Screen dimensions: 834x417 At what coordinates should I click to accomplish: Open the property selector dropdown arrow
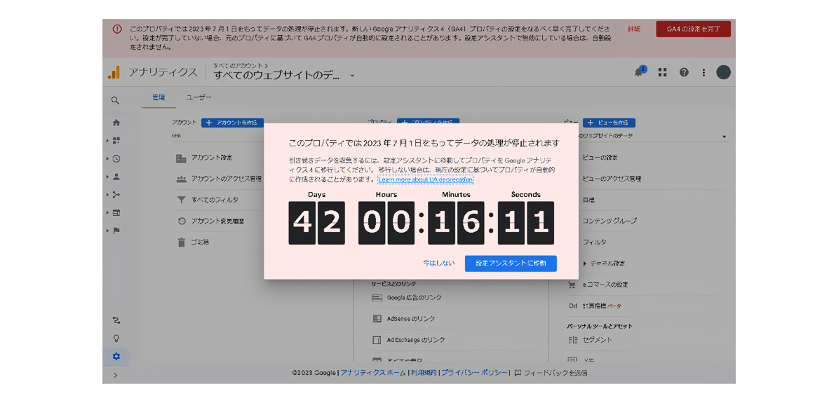click(x=352, y=76)
